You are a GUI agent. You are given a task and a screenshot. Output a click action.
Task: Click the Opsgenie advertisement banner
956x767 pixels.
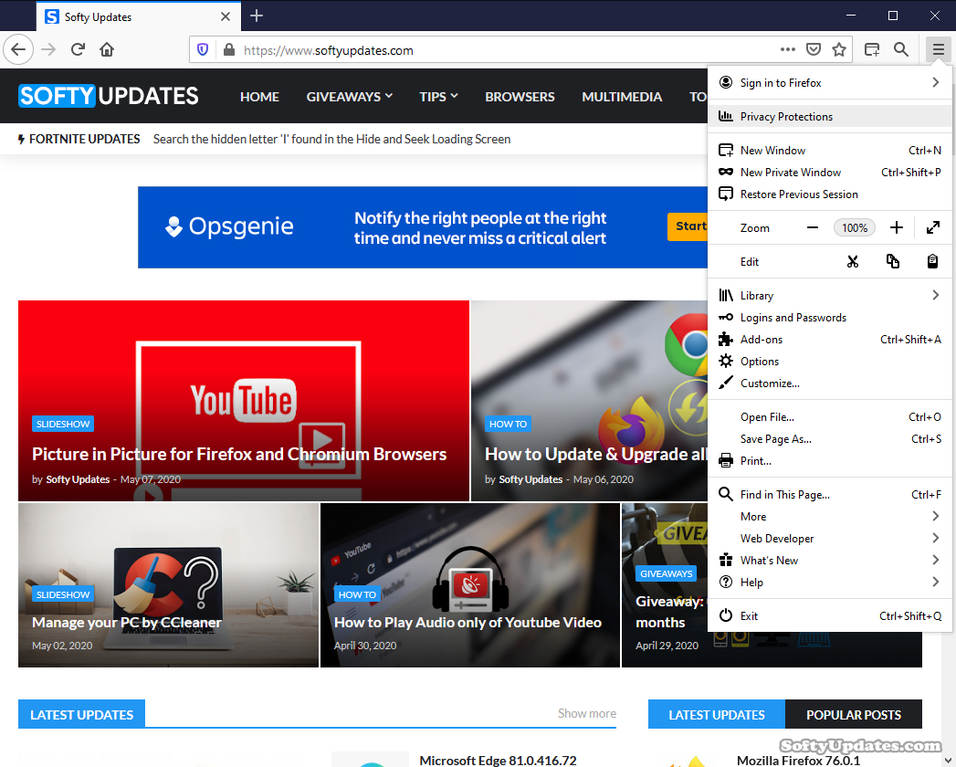coord(423,227)
